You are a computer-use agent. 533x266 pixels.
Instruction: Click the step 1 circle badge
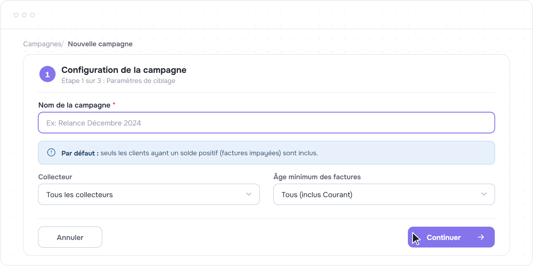pyautogui.click(x=48, y=74)
